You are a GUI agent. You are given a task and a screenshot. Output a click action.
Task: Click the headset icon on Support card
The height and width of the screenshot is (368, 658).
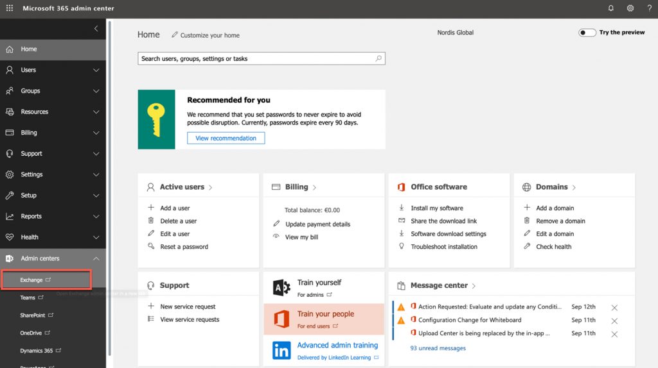[150, 285]
